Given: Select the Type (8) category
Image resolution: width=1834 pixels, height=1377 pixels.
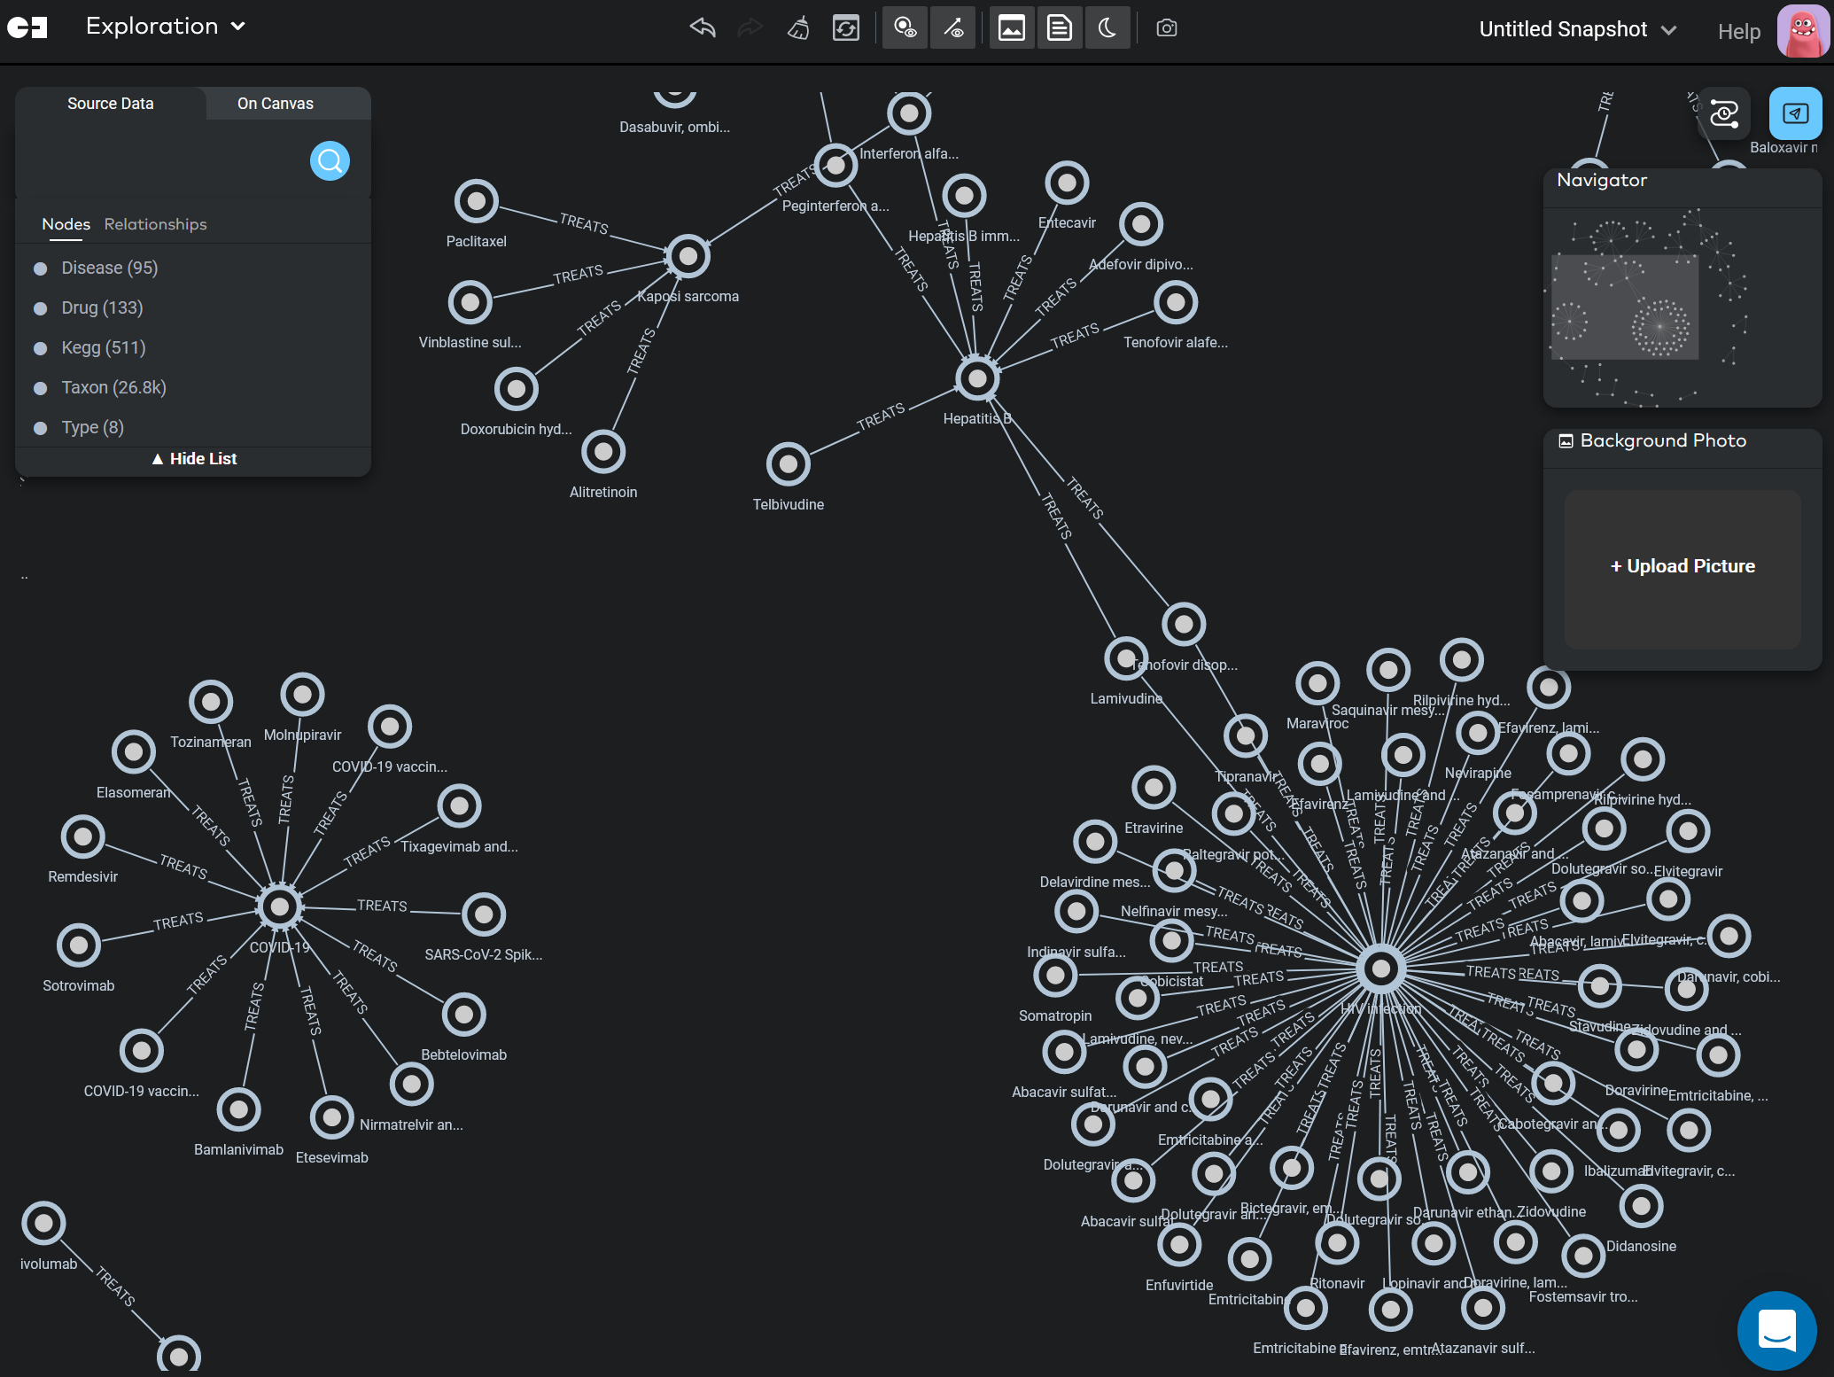Looking at the screenshot, I should (x=93, y=427).
